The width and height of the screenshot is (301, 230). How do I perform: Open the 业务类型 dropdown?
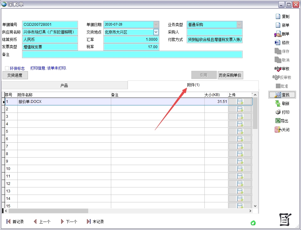239,25
